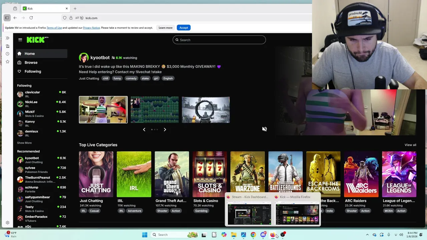Open Chrome from the taskbar
The image size is (427, 240).
pos(253,235)
